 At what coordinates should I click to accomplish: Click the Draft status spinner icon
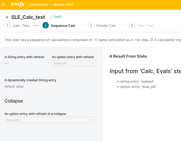pyautogui.click(x=51, y=17)
